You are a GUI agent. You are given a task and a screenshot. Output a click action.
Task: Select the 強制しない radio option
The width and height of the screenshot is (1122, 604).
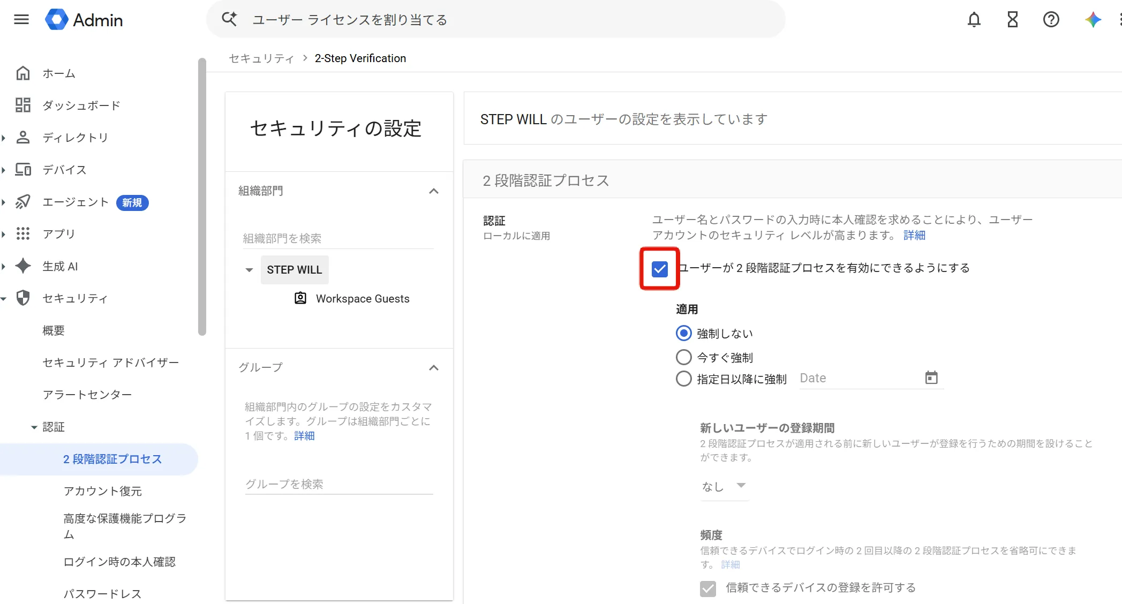click(683, 333)
